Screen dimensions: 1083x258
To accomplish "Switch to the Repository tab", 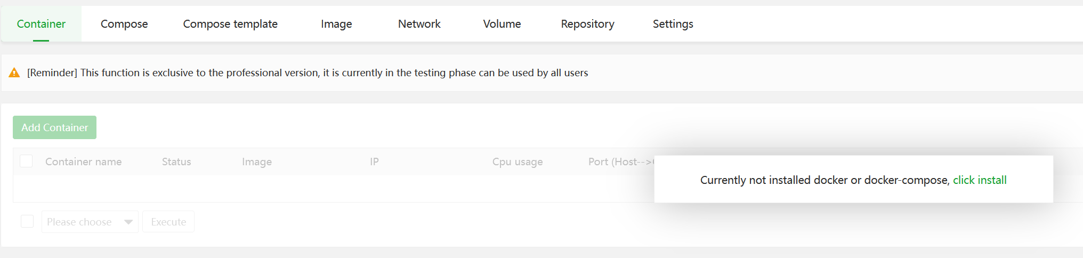I will click(x=587, y=24).
